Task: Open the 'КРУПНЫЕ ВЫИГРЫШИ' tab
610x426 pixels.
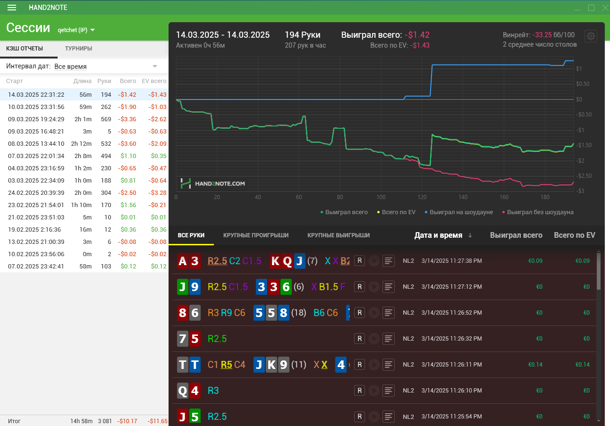Action: 339,235
